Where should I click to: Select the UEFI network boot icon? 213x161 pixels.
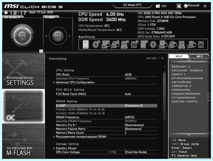coord(134,44)
